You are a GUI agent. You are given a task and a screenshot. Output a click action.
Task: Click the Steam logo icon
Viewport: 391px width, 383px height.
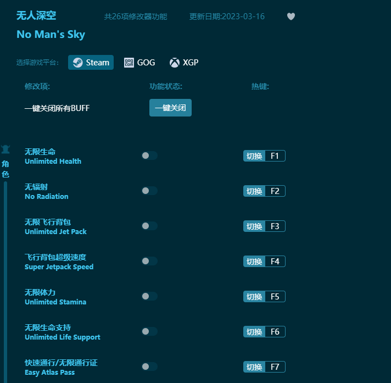point(78,63)
